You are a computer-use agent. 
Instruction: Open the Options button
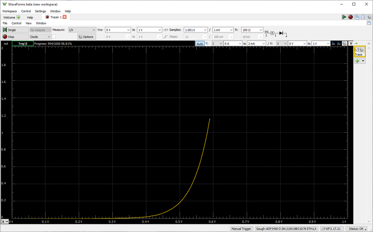click(x=87, y=37)
